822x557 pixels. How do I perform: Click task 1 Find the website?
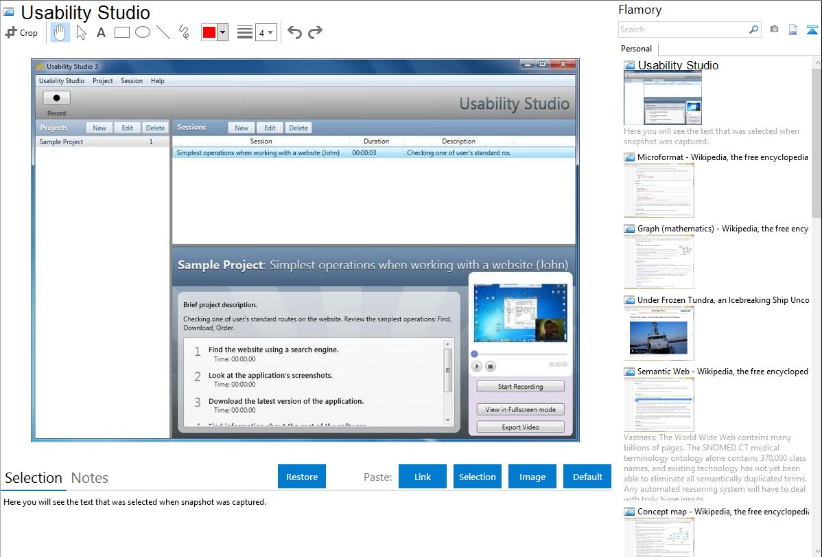click(274, 350)
